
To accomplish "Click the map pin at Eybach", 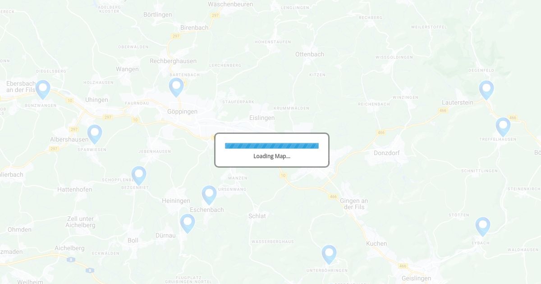I will (x=483, y=226).
